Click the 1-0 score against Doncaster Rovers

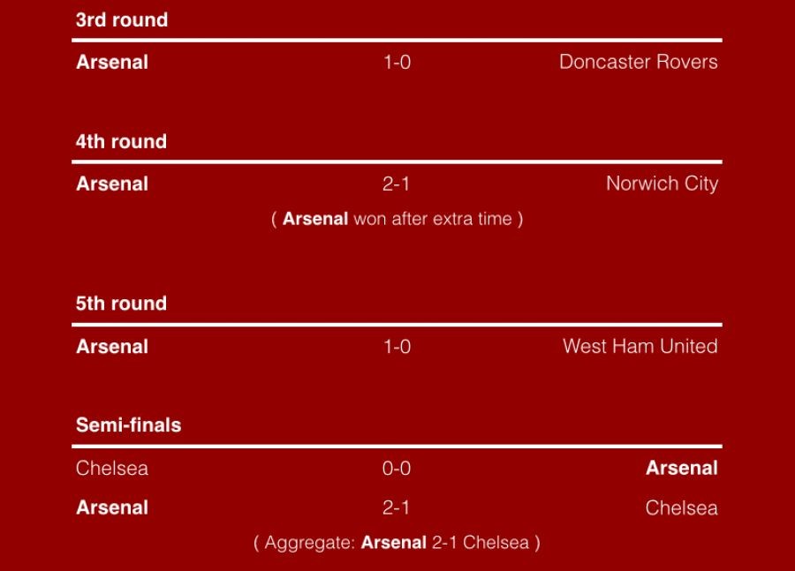point(397,63)
